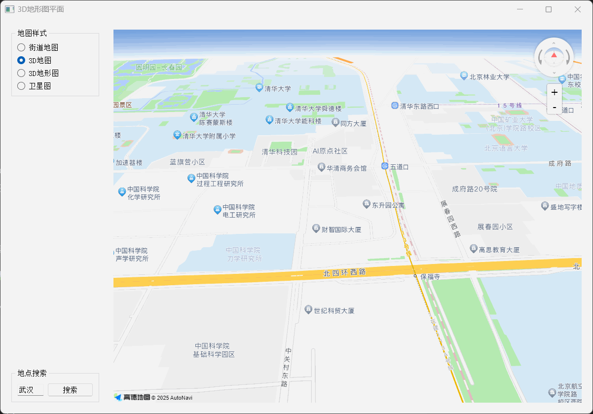The image size is (593, 414).
Task: Click the 搜索 button
Action: (70, 389)
